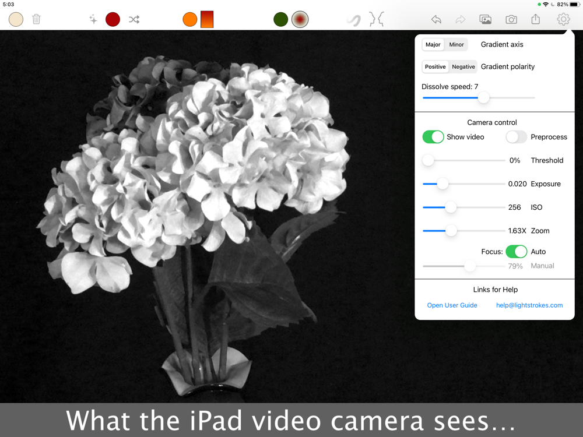Click the battery indicator in status bar
Image resolution: width=583 pixels, height=437 pixels.
pos(575,5)
